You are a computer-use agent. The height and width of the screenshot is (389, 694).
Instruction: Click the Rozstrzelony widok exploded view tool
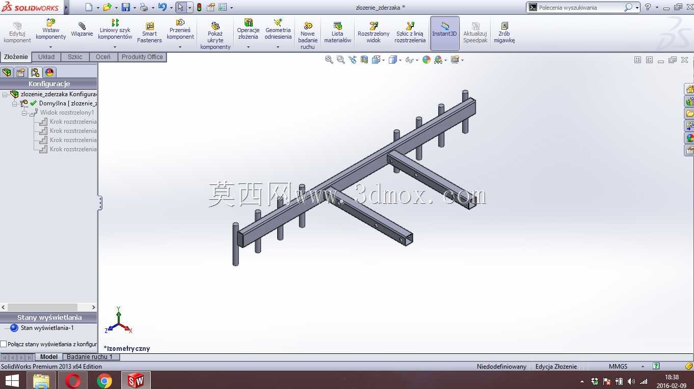click(x=373, y=33)
